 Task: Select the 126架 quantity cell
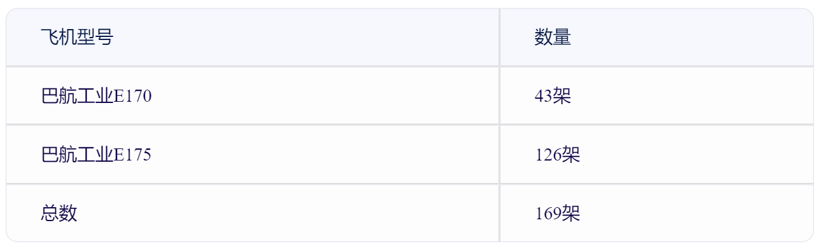(x=656, y=154)
